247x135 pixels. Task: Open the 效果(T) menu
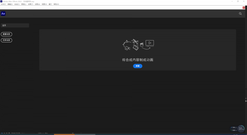[31, 4]
